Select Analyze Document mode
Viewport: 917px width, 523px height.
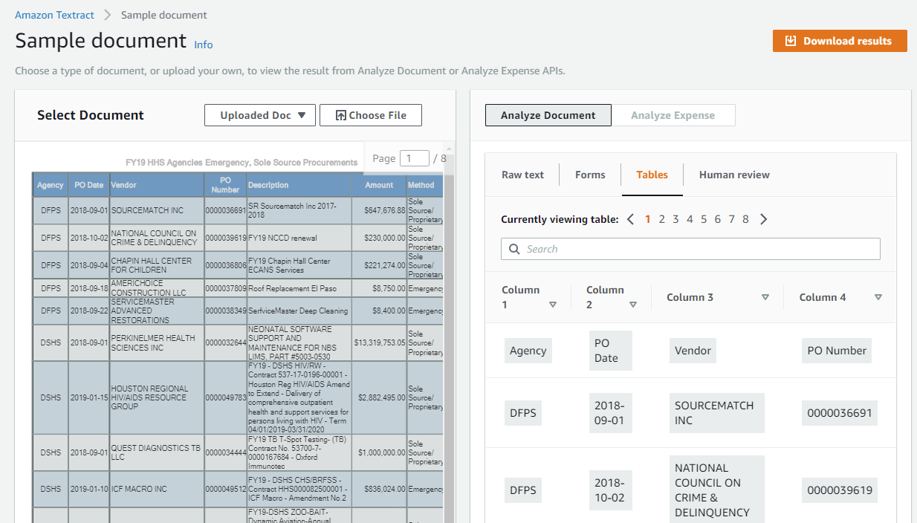coord(548,114)
